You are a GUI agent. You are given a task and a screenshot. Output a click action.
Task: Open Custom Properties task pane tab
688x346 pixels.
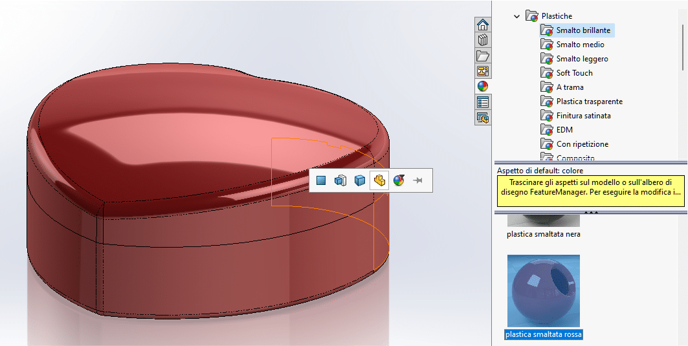click(483, 102)
